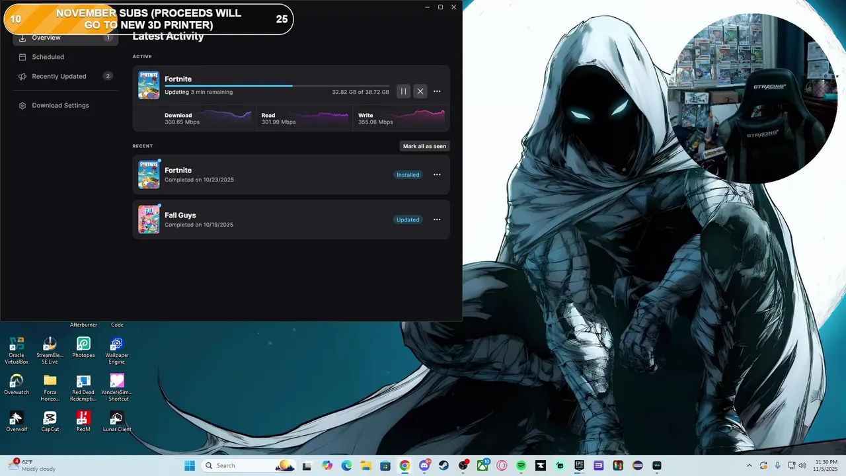Click the calendar icon beside Scheduled
846x476 pixels.
point(22,57)
